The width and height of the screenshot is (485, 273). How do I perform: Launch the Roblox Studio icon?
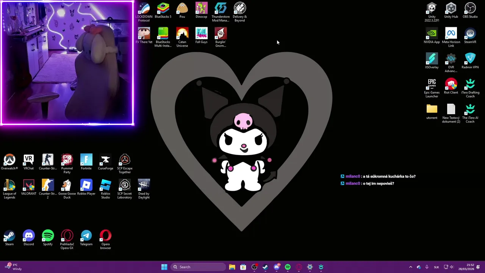(105, 189)
